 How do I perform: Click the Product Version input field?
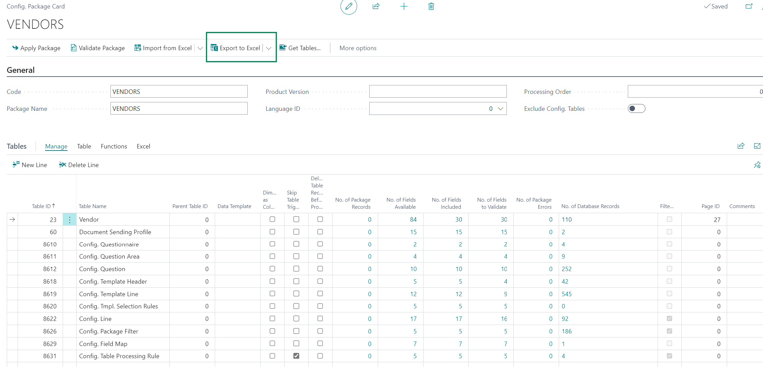click(438, 91)
